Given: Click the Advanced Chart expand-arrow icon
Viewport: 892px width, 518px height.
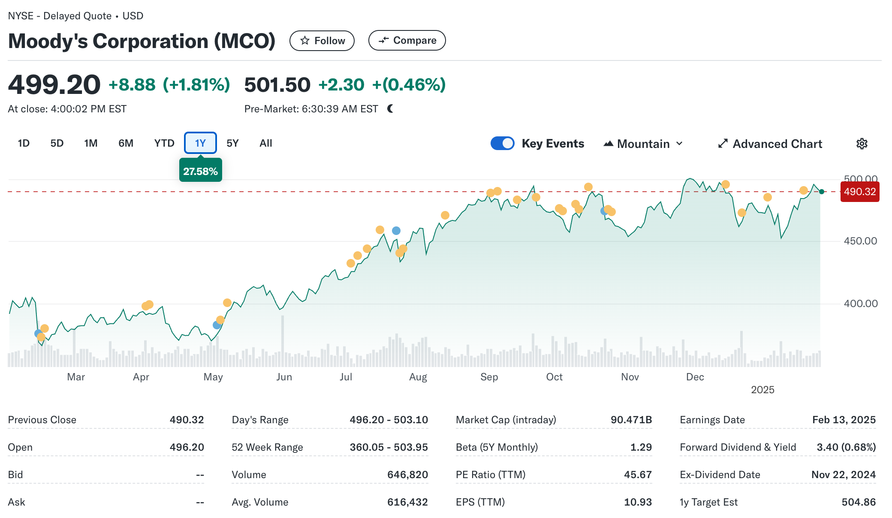Looking at the screenshot, I should 723,144.
